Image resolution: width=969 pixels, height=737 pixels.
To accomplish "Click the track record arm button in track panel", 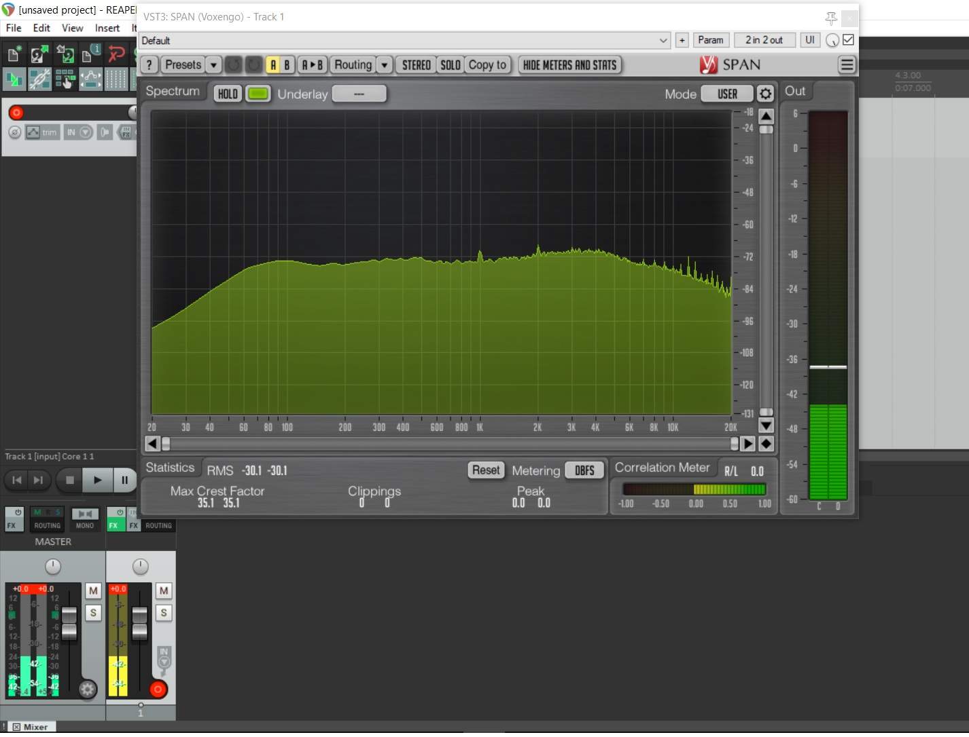I will point(16,113).
